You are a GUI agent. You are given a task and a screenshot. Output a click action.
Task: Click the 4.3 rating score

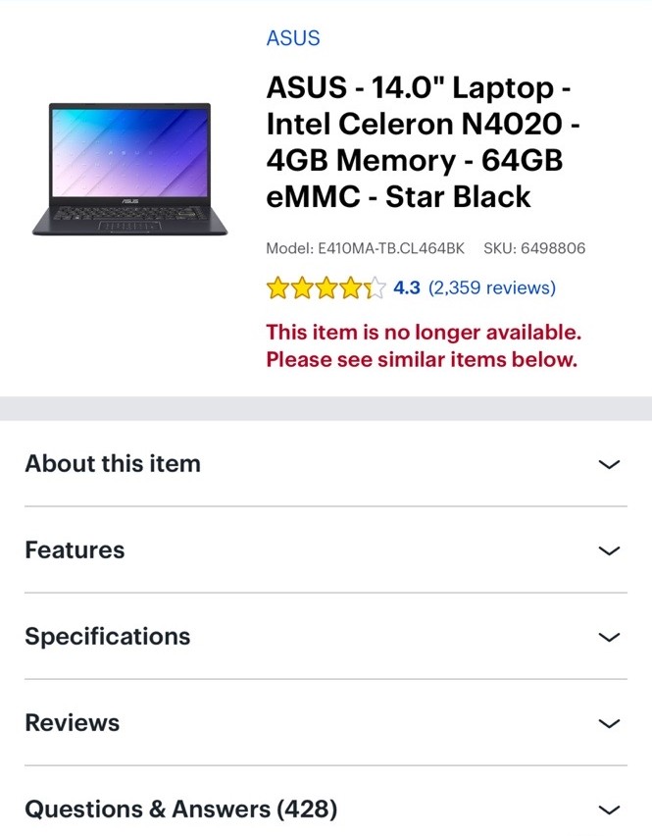pyautogui.click(x=406, y=287)
